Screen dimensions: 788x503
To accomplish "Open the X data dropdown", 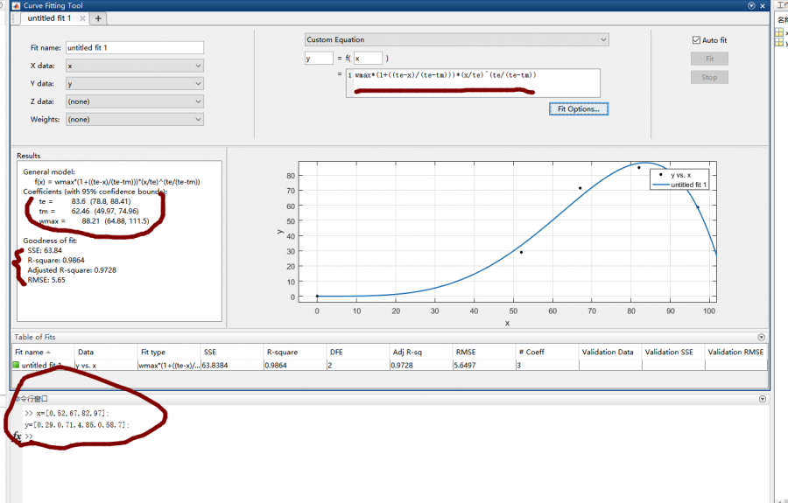I will point(134,66).
